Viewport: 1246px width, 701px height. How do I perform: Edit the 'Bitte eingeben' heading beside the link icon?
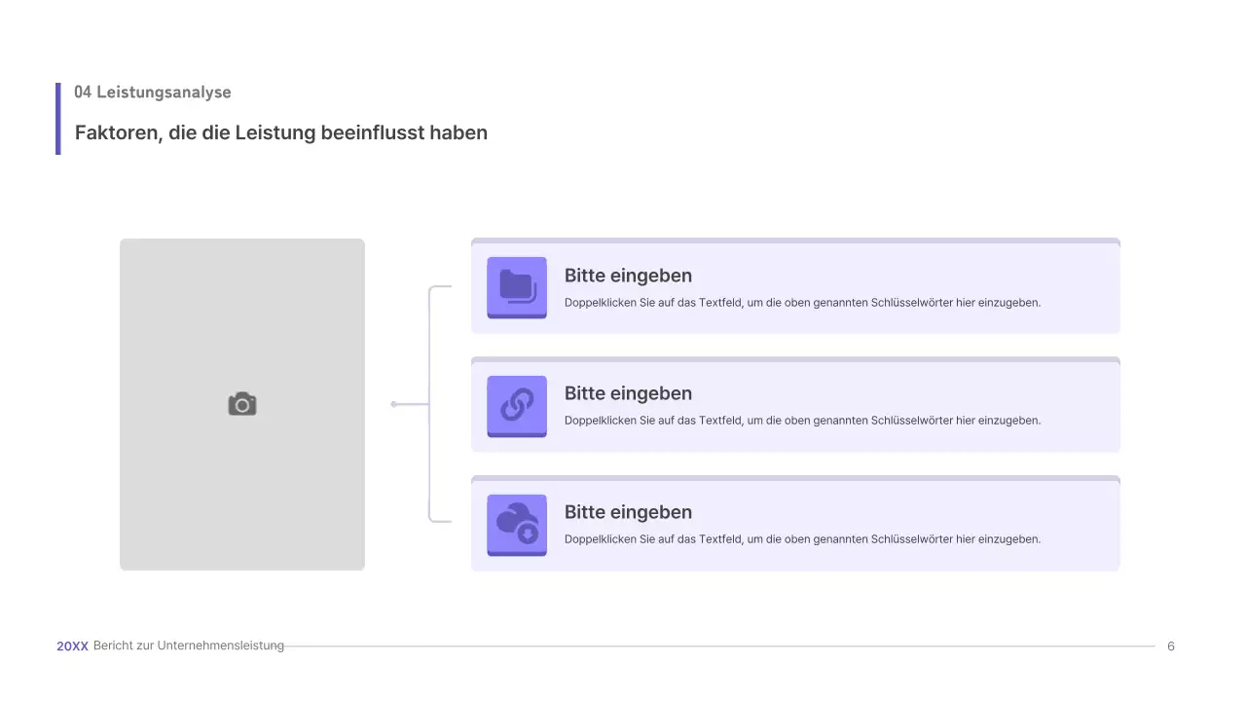click(628, 393)
